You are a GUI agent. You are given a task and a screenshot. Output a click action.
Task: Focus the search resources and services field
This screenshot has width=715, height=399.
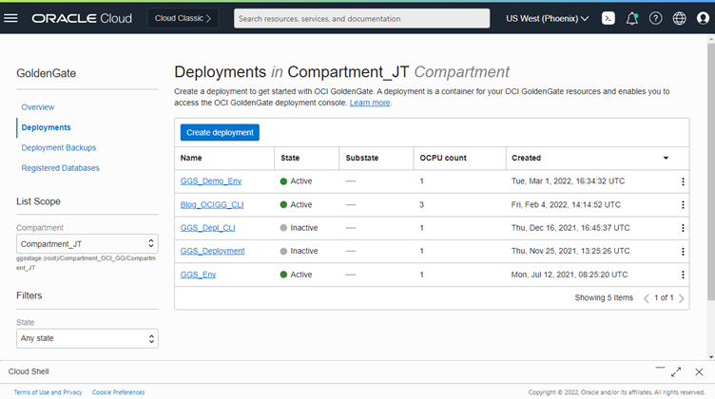click(361, 18)
